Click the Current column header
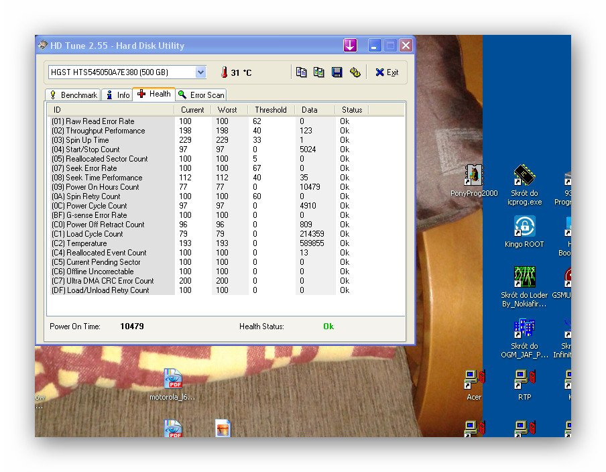Image resolution: width=606 pixels, height=472 pixels. (192, 110)
